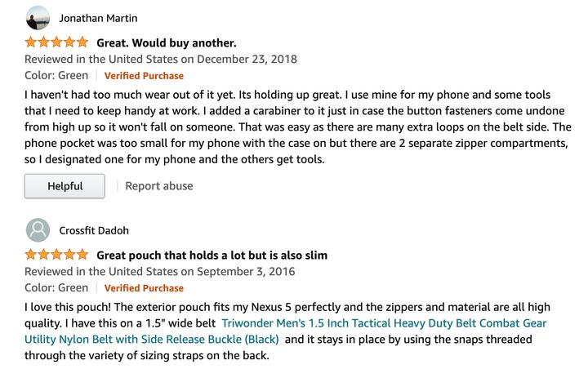
Task: Open Jonathan Martin reviewer name link
Action: (98, 18)
